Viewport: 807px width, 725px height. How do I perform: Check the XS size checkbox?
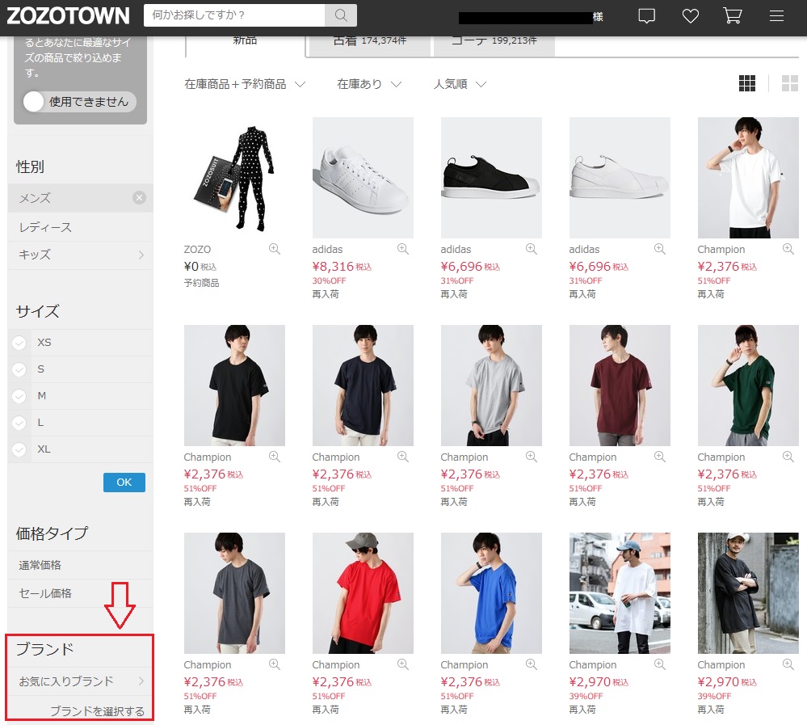[x=19, y=343]
